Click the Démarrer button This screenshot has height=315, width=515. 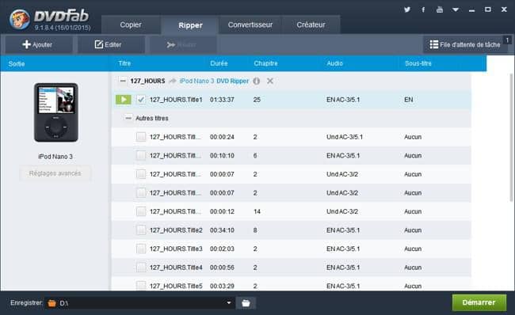pyautogui.click(x=479, y=302)
